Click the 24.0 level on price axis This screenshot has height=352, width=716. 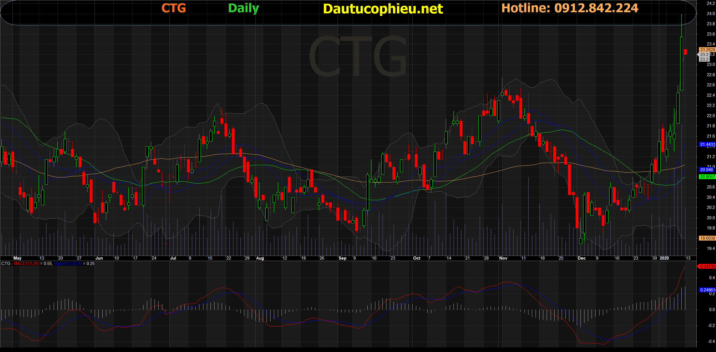point(710,14)
